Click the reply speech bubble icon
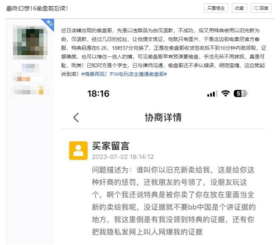Image resolution: width=280 pixels, height=245 pixels. tap(256, 8)
